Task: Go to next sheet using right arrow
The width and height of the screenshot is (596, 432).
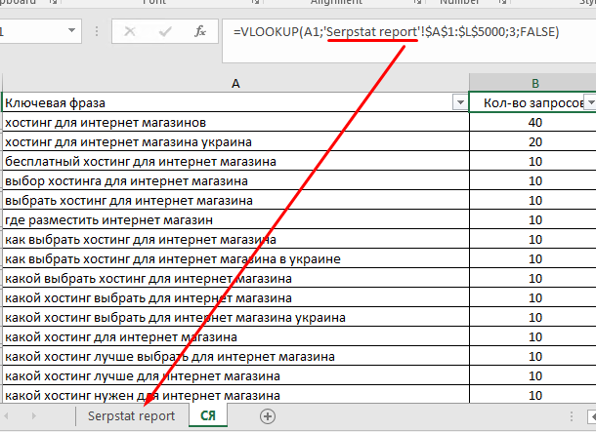Action: (34, 416)
